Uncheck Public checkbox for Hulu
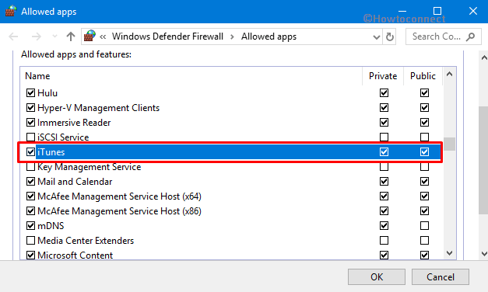The width and height of the screenshot is (488, 292). (x=424, y=92)
